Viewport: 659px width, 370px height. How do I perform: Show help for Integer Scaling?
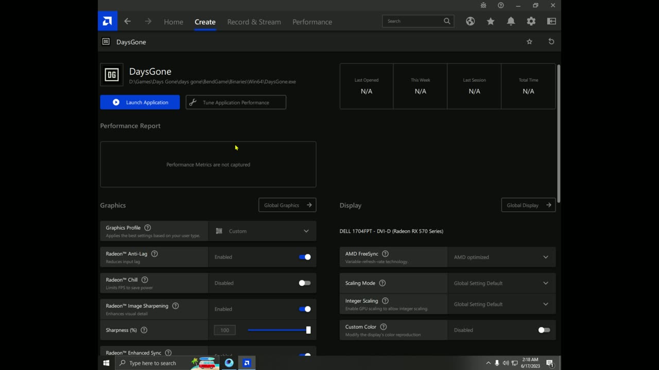point(385,301)
